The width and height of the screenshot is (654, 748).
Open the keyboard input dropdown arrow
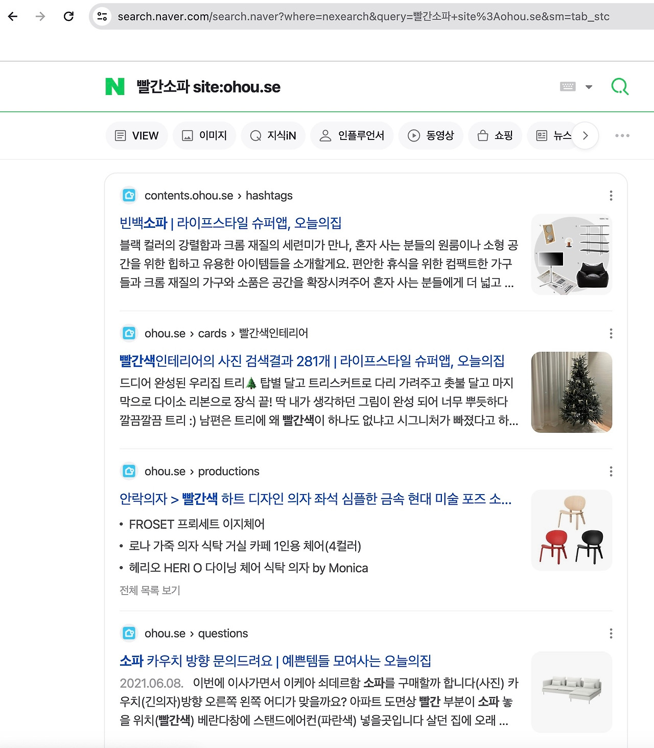point(588,87)
